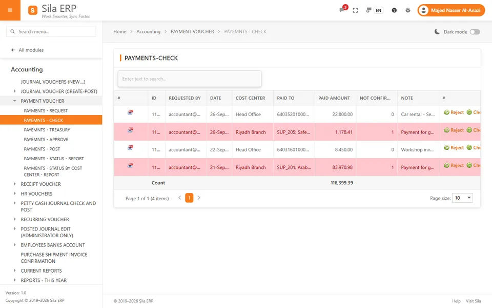492x308 pixels.
Task: Open details icon for Workshop inv row
Action: click(x=131, y=147)
